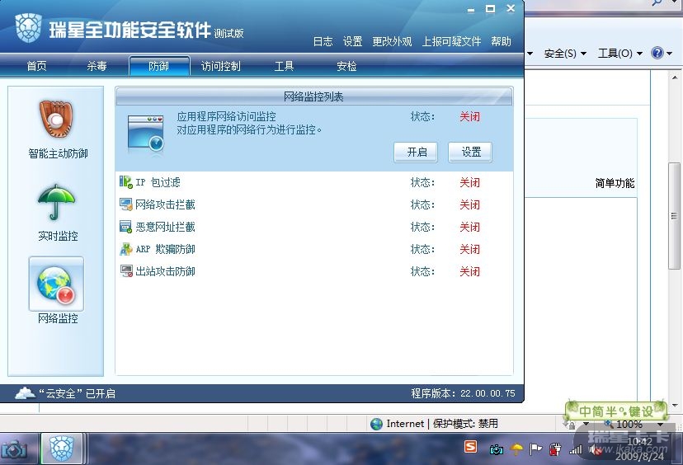Open the 首页 tab
The width and height of the screenshot is (683, 465).
click(x=36, y=66)
